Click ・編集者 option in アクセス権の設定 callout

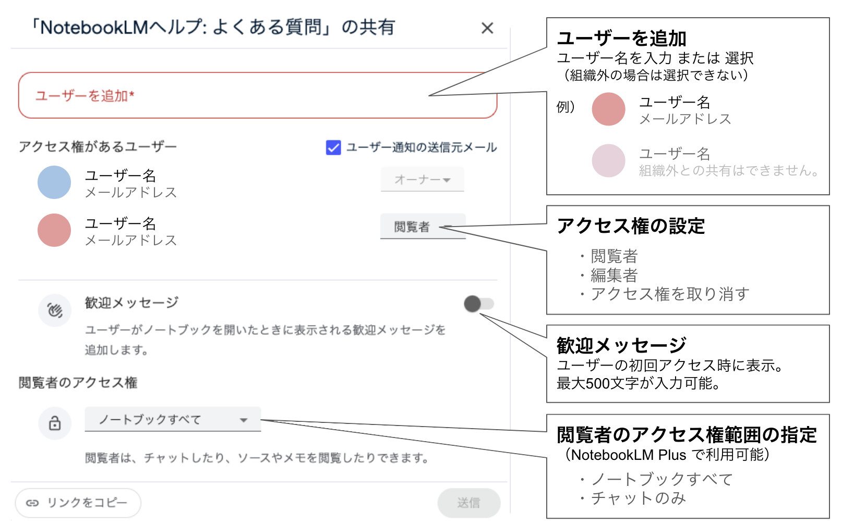[x=608, y=275]
